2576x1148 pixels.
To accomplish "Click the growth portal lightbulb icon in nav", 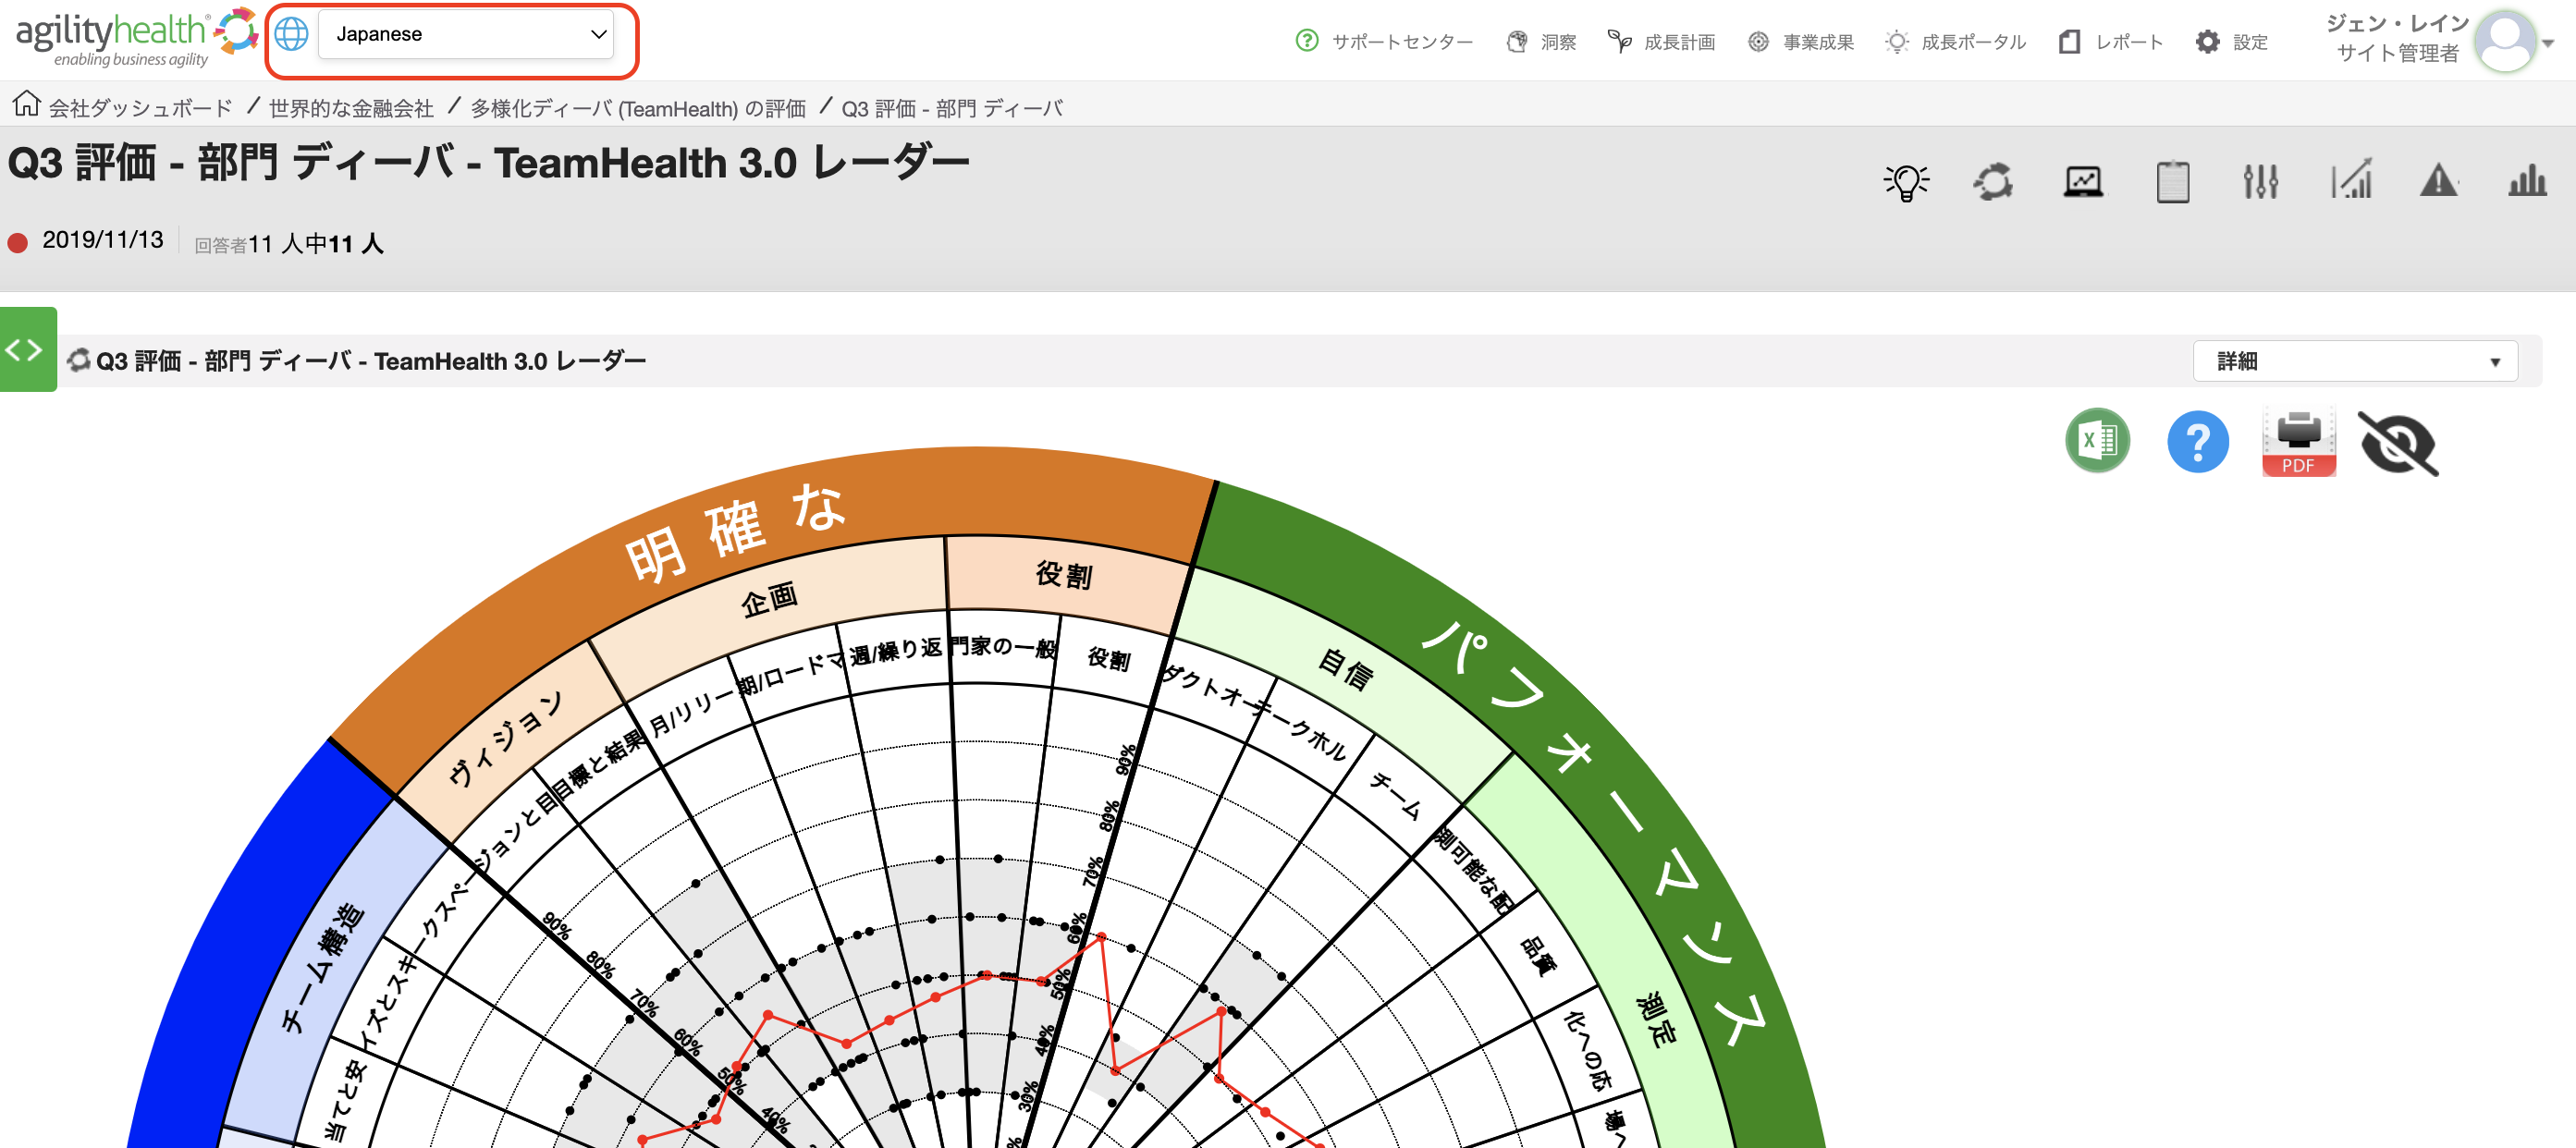I will 1896,42.
